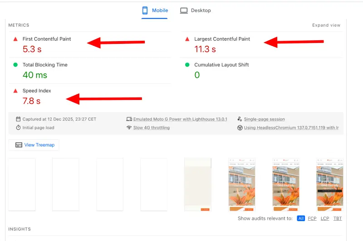Viewport: 363px width, 241px height.
Task: Select the FCP audits filter
Action: tap(312, 218)
